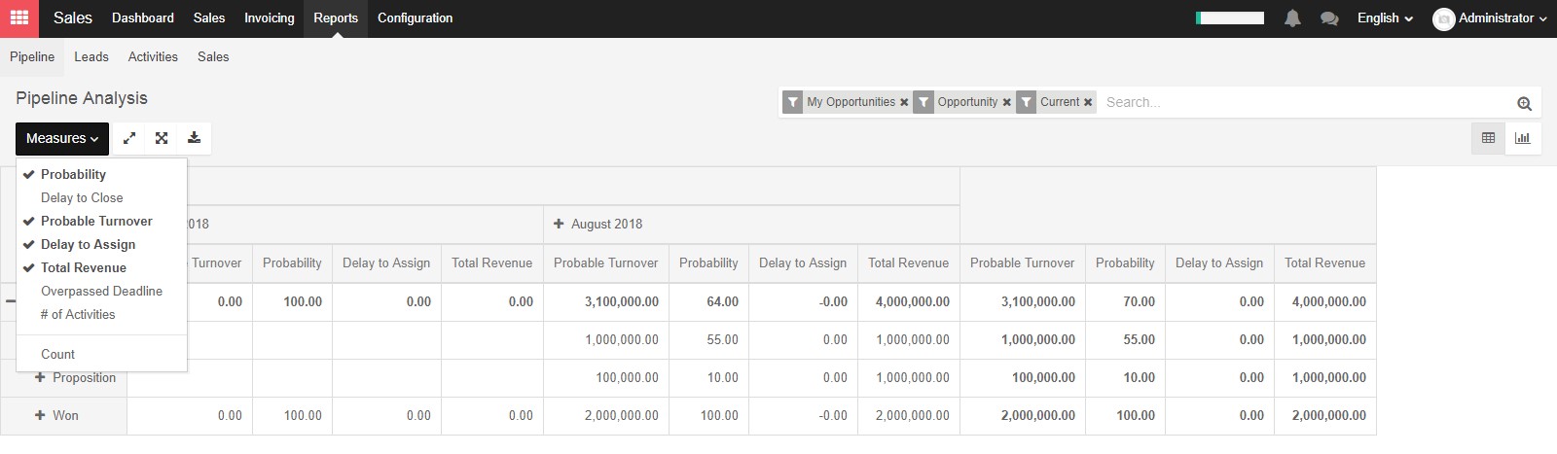The width and height of the screenshot is (1557, 454).
Task: Enable the Overpassed Deadline measure
Action: coord(101,291)
